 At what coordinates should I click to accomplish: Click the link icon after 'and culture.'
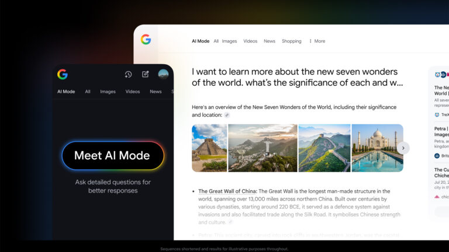[230, 222]
